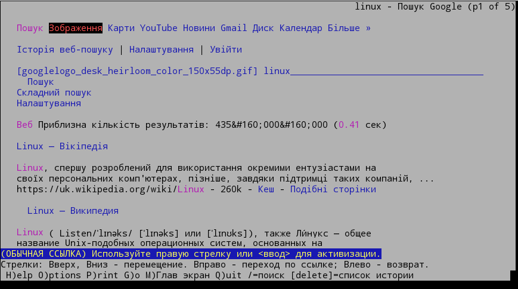The image size is (518, 289).
Task: Open Налаштування link below Складний пошук
Action: tap(48, 103)
